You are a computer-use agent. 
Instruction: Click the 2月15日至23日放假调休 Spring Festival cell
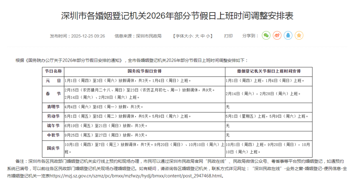coord(145,94)
